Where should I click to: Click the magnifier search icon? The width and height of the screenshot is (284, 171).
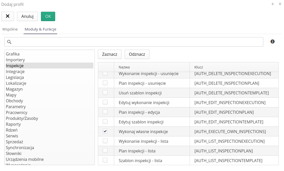(9, 42)
